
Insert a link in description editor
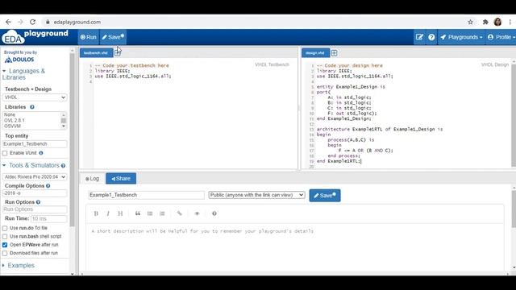coord(180,213)
